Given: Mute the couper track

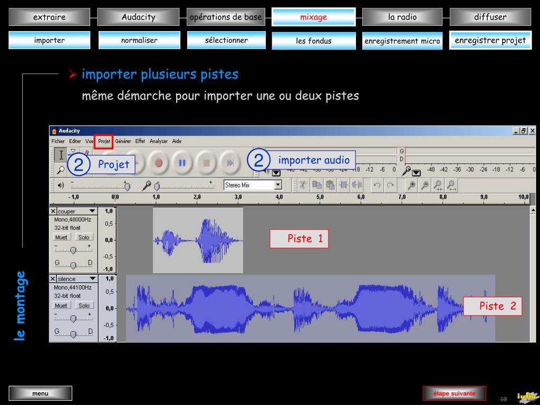Looking at the screenshot, I should click(61, 237).
